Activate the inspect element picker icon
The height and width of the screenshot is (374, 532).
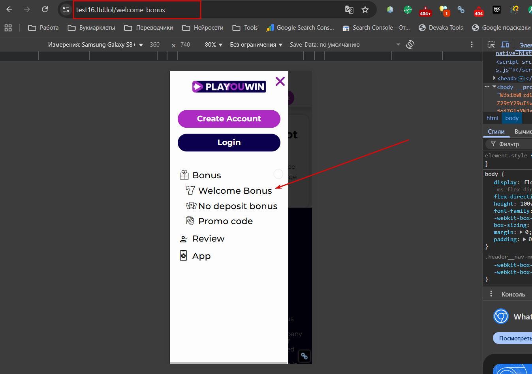[x=491, y=45]
